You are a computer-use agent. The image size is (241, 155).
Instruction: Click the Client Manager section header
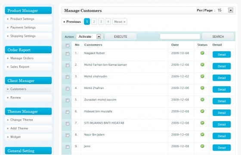click(28, 80)
